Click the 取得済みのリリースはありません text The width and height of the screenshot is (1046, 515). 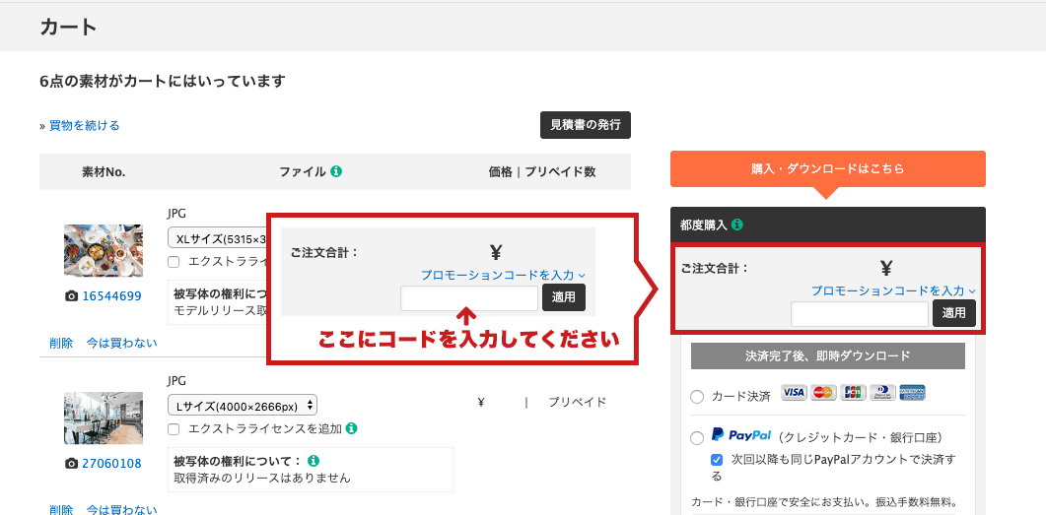[x=262, y=478]
